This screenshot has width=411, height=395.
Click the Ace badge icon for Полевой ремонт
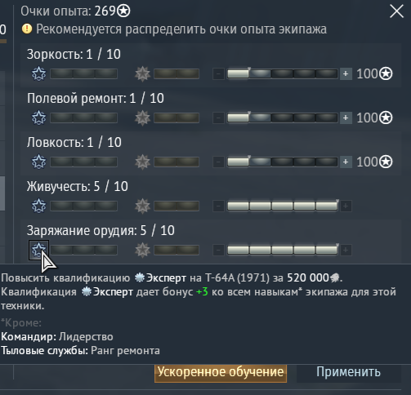[x=142, y=118]
